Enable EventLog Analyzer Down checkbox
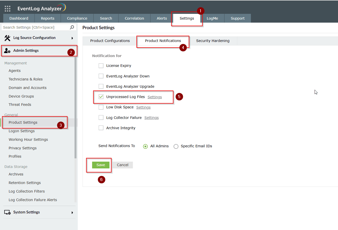Viewport: 338px width, 230px height. [x=101, y=76]
